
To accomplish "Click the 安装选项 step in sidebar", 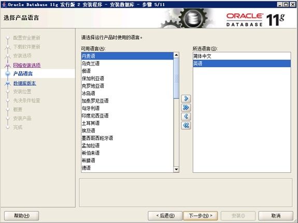I will point(22,56).
